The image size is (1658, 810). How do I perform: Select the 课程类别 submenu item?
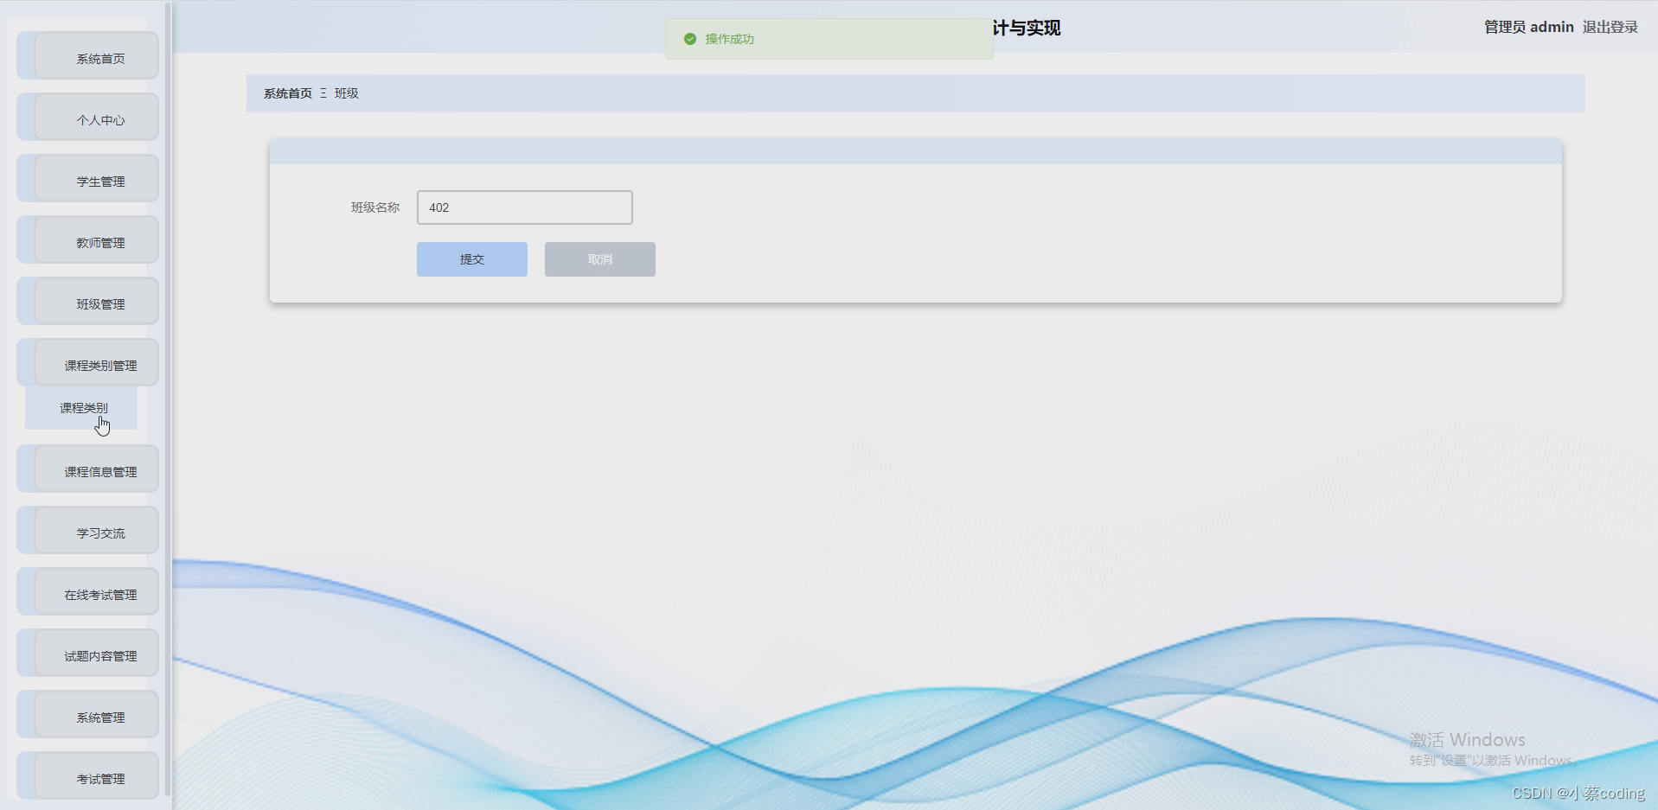click(x=81, y=408)
